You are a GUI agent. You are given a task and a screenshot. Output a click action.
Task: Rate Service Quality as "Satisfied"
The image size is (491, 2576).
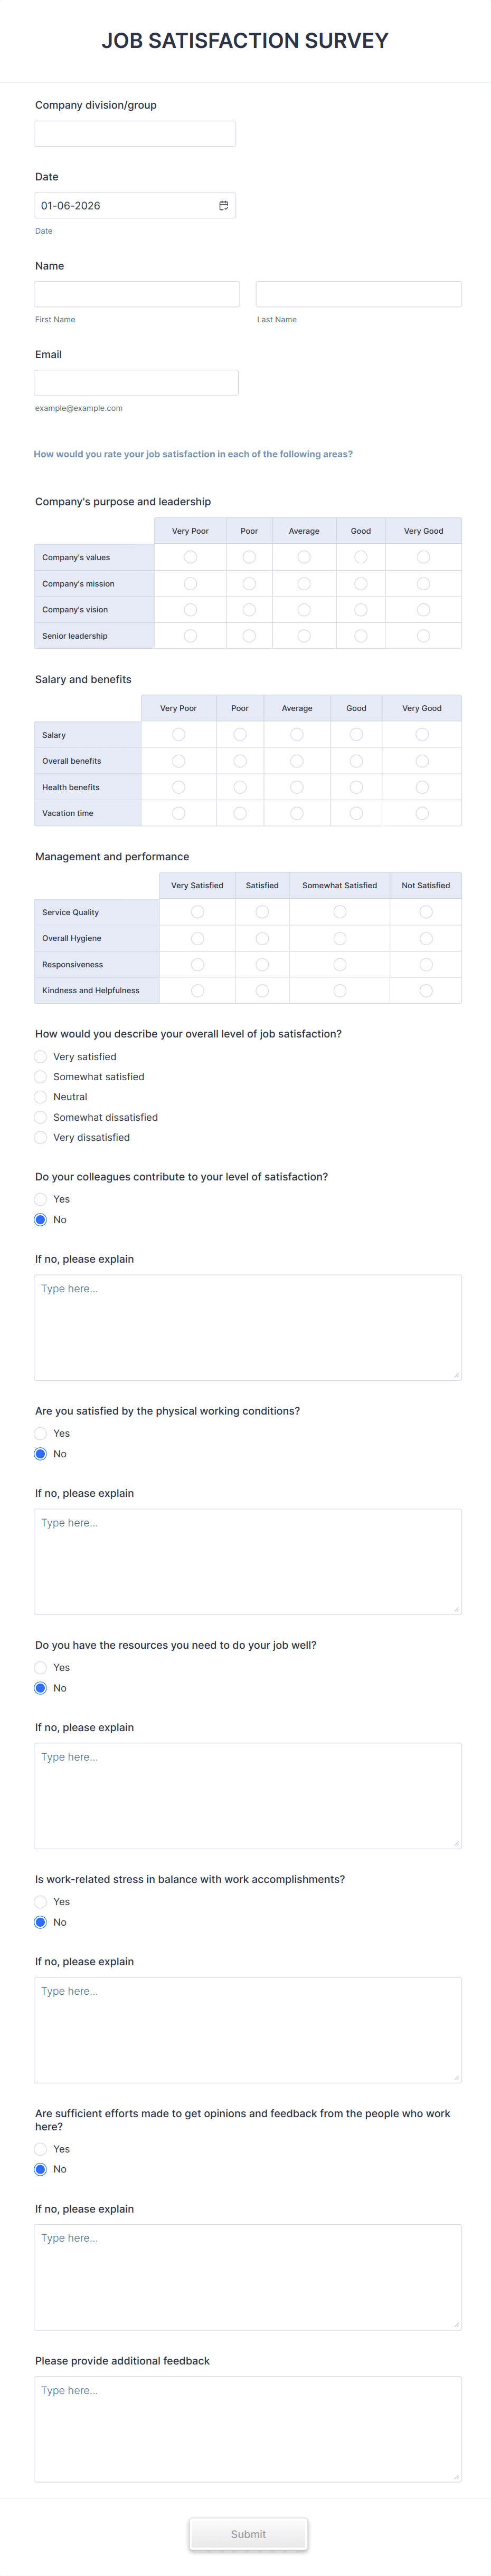(262, 911)
